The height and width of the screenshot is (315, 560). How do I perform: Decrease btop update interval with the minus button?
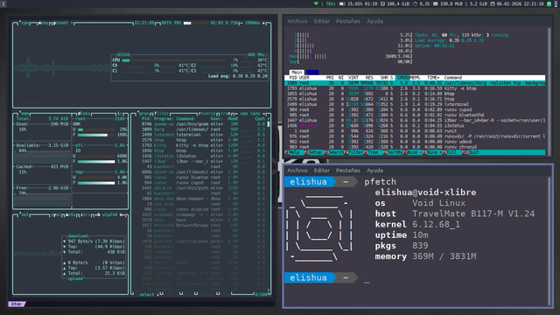coord(241,23)
